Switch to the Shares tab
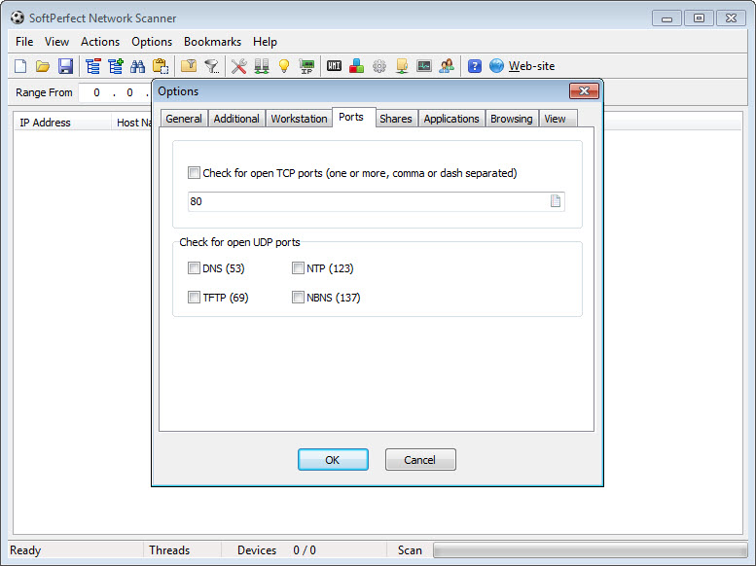The width and height of the screenshot is (756, 566). [396, 119]
